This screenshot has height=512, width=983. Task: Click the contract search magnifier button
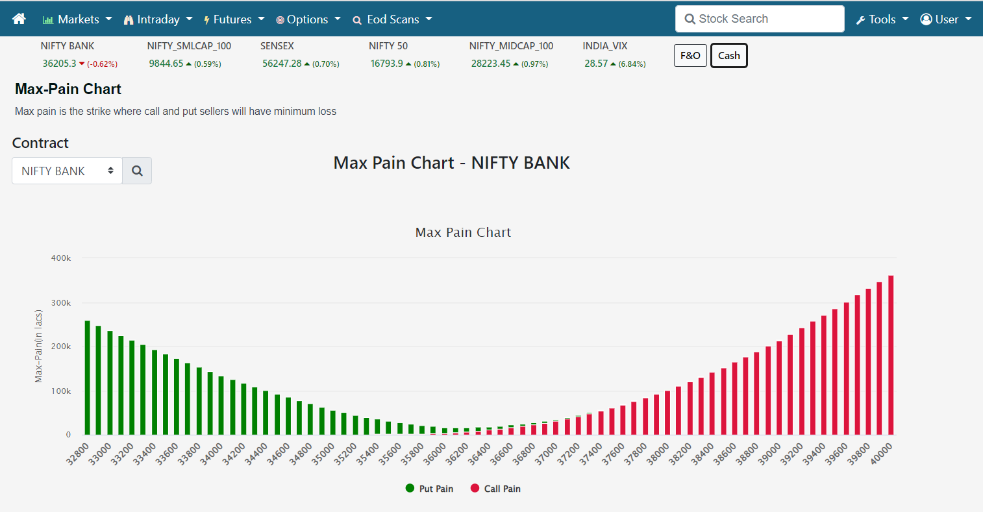pos(137,171)
